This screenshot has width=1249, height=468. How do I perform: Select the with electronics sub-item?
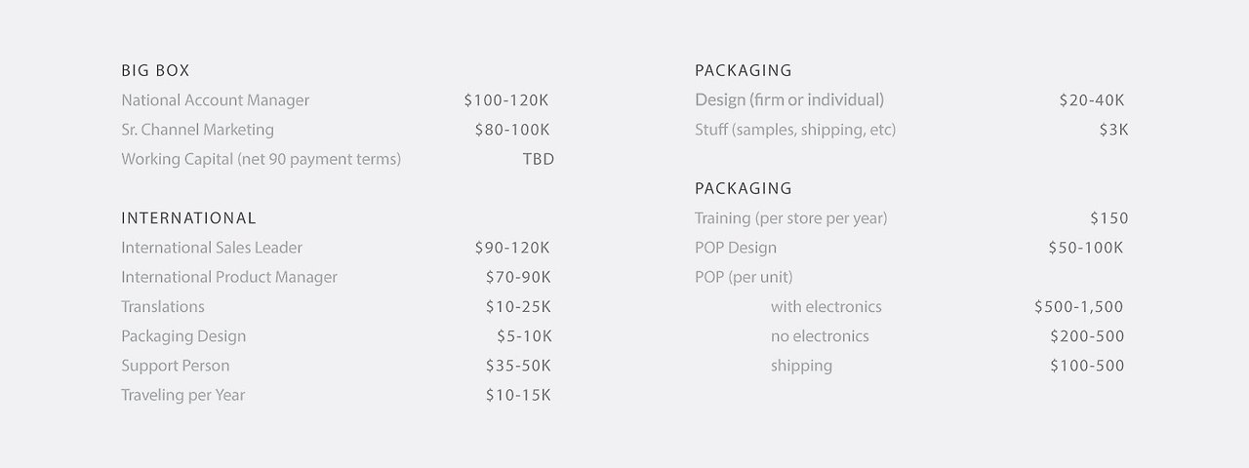(x=826, y=306)
